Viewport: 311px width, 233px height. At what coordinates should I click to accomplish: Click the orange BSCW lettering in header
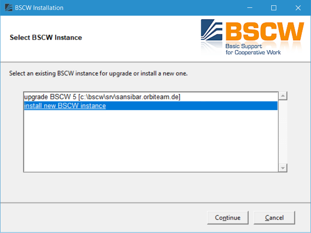click(265, 31)
